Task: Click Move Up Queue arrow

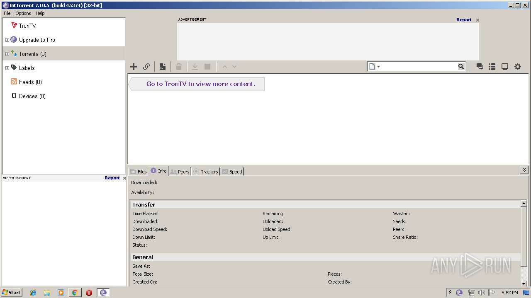Action: [225, 67]
